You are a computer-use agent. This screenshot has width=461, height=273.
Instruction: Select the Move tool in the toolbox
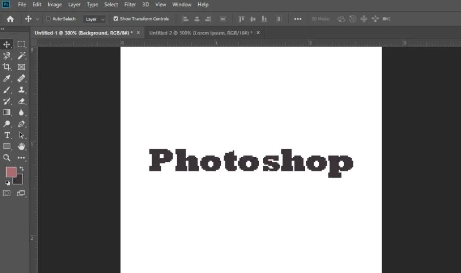pyautogui.click(x=7, y=45)
